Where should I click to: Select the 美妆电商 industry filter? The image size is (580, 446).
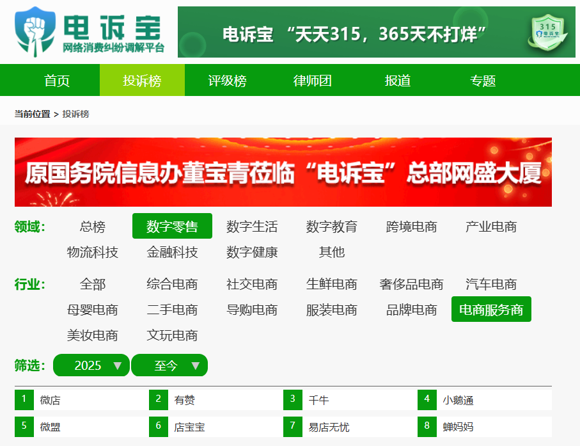click(x=93, y=335)
